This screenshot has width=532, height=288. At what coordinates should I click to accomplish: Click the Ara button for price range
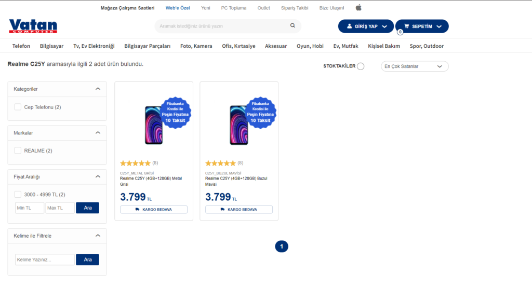87,208
